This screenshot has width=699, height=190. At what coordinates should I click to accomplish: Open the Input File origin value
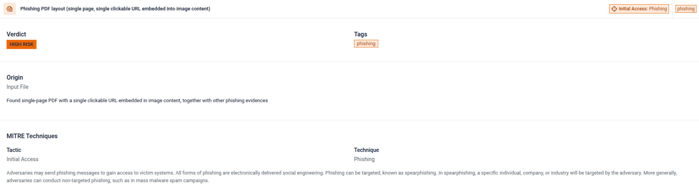coord(17,87)
